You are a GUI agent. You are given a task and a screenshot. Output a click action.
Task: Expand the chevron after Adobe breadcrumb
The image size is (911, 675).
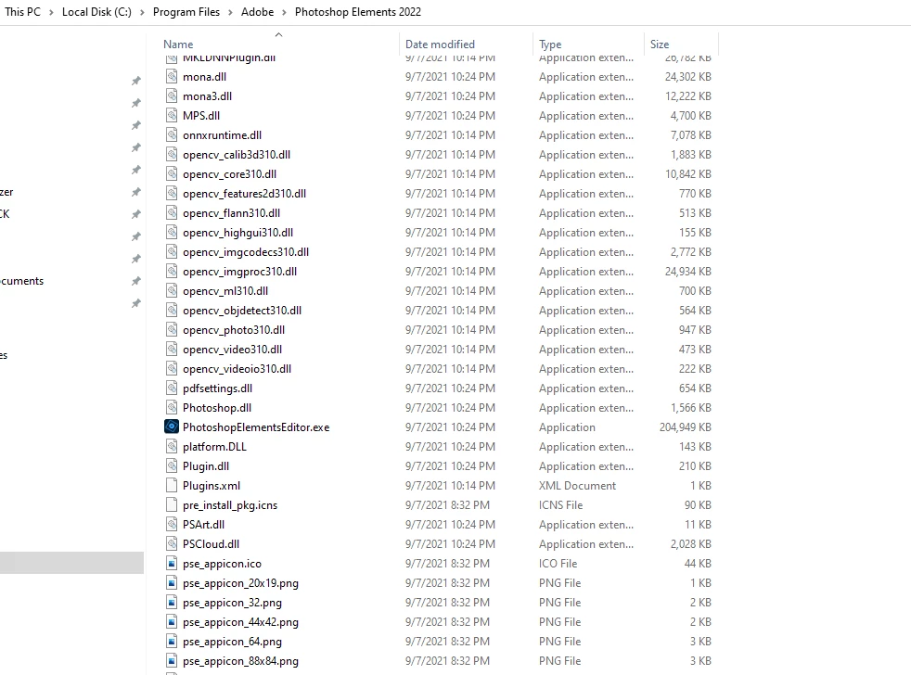[x=284, y=12]
